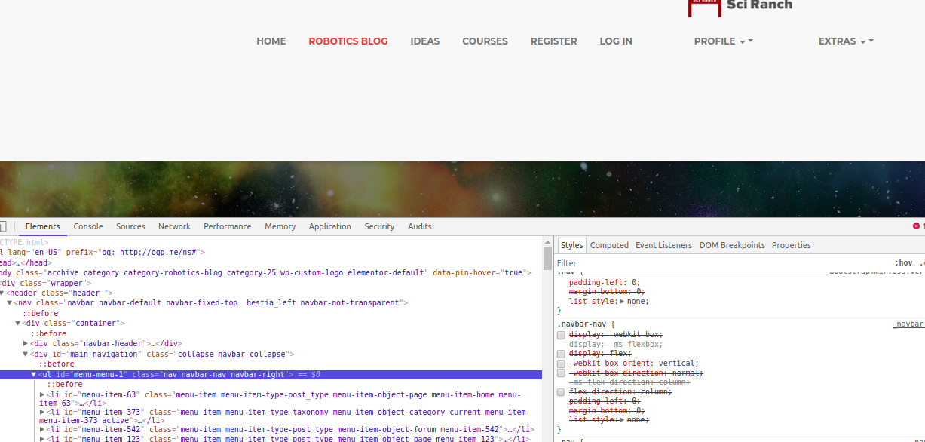Switch to the Console tab
The image size is (925, 442).
click(88, 226)
